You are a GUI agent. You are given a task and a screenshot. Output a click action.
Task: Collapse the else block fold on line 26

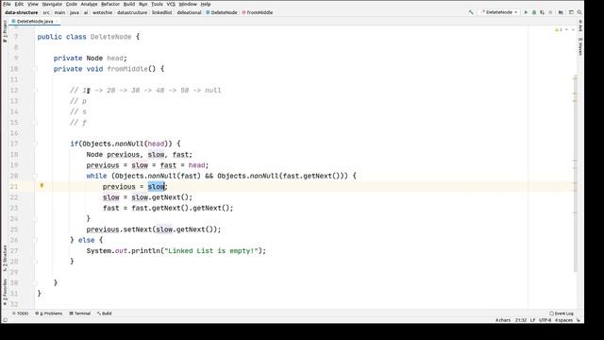[36, 240]
